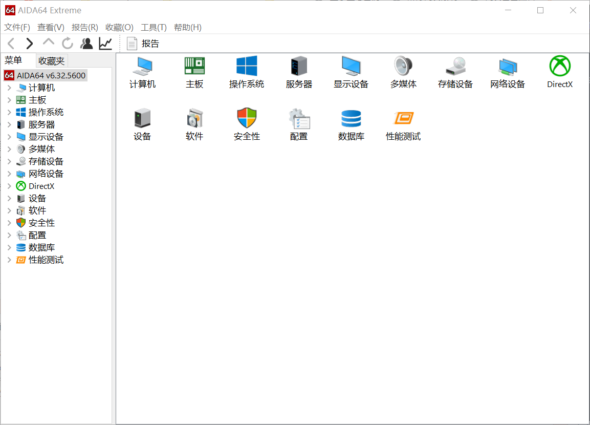
Task: Select 安全性 in the sidebar tree
Action: tap(42, 223)
